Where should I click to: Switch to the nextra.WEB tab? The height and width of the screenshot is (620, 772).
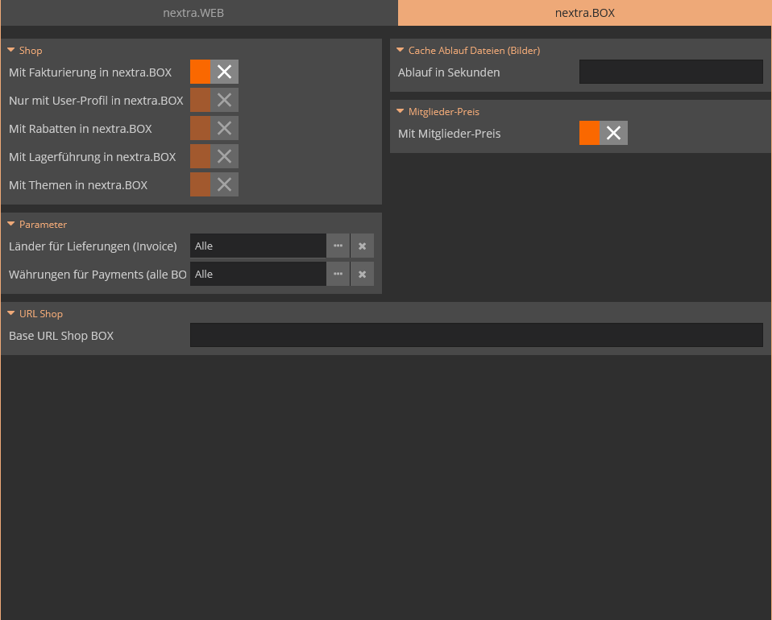click(193, 13)
